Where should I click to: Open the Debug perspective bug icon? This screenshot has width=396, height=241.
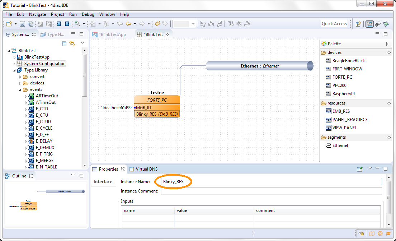[x=386, y=24]
